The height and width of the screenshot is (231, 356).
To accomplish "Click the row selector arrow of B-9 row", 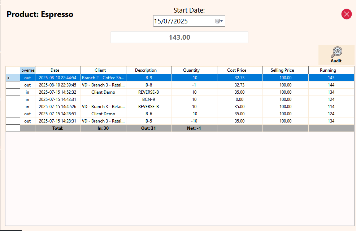I will 9,78.
